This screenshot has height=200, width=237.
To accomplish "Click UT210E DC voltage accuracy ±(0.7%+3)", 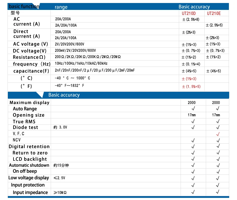I will (x=215, y=51).
